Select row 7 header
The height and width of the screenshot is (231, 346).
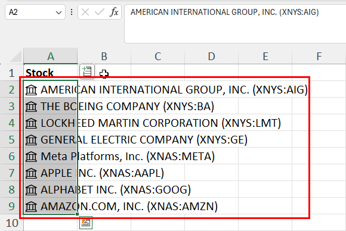pos(12,173)
